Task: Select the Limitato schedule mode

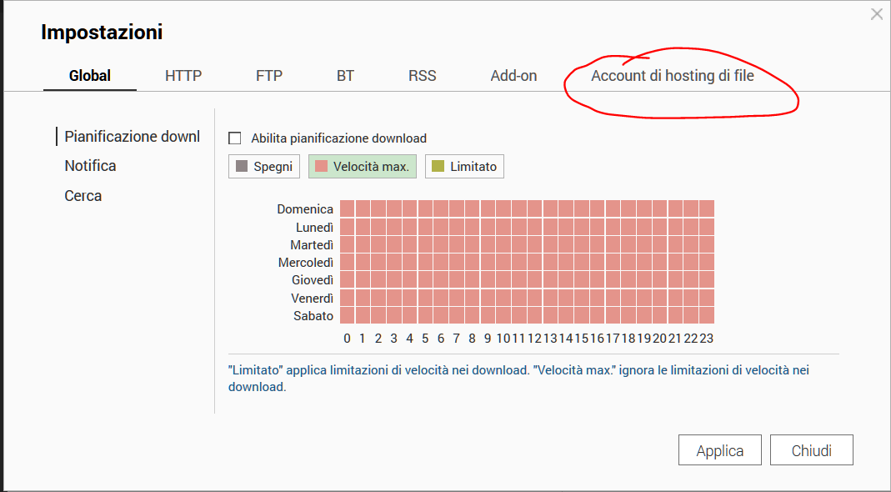Action: (464, 167)
